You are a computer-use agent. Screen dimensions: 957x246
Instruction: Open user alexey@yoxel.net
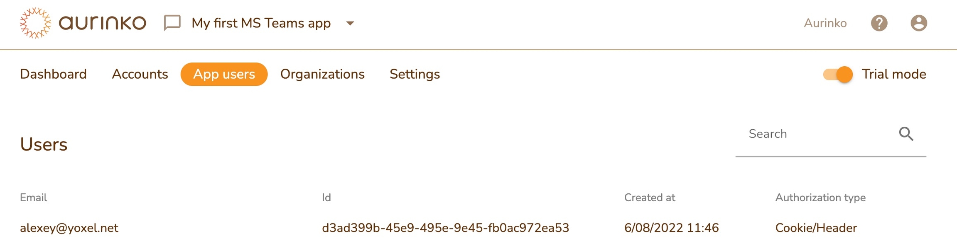click(69, 228)
